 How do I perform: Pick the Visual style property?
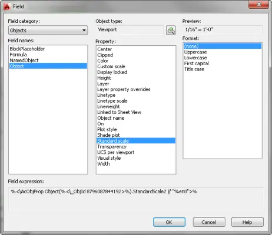click(x=109, y=158)
